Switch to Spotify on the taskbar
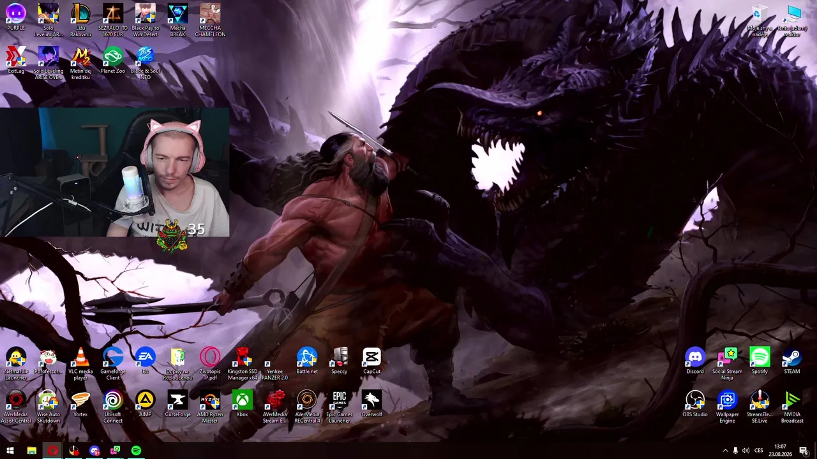 pos(136,451)
